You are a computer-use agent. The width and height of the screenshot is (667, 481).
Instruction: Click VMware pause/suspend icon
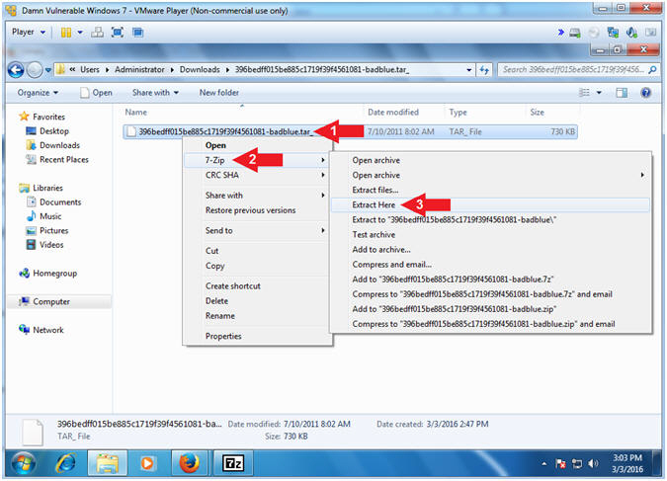coord(66,33)
